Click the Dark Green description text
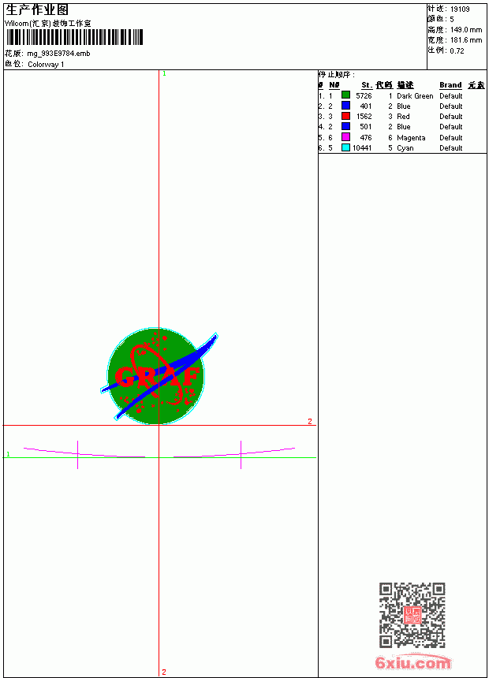 click(415, 96)
